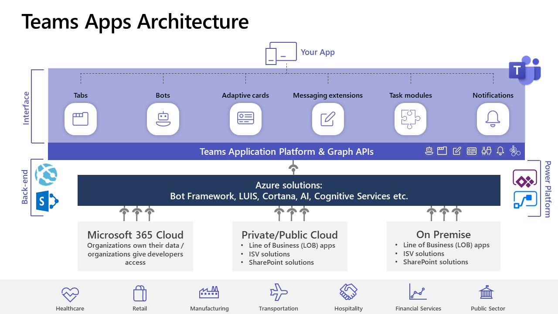Click the Notifications bell icon tile

coord(493,119)
